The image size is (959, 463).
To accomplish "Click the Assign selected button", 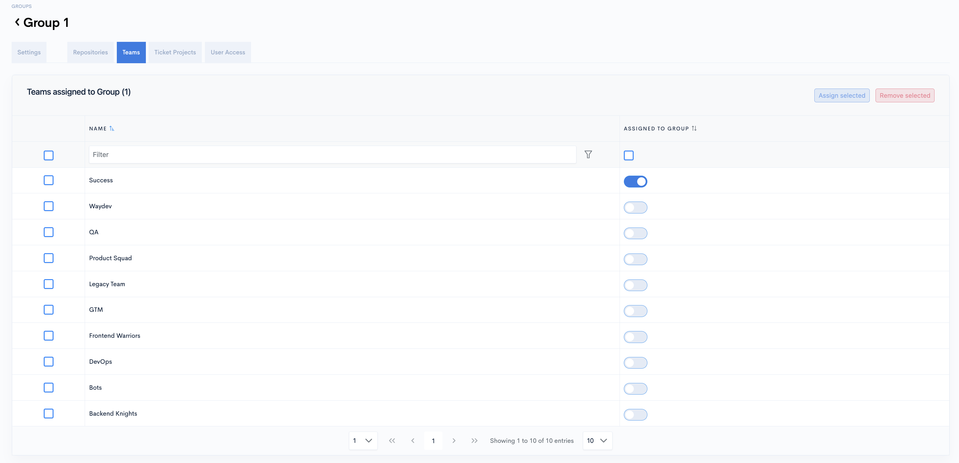I will pos(841,96).
